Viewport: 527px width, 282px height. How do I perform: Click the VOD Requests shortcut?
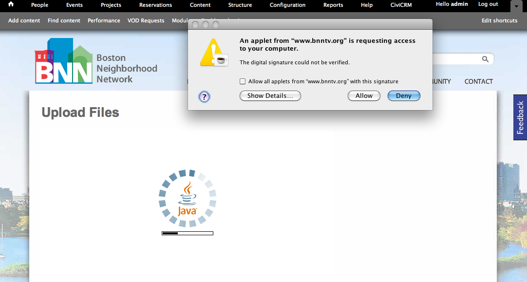pos(146,20)
